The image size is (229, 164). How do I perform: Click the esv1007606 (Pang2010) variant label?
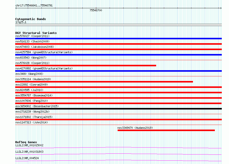32,101
